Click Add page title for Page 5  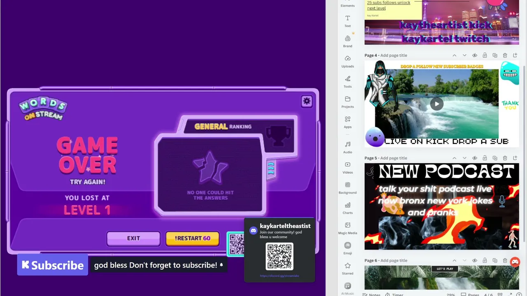coord(394,158)
